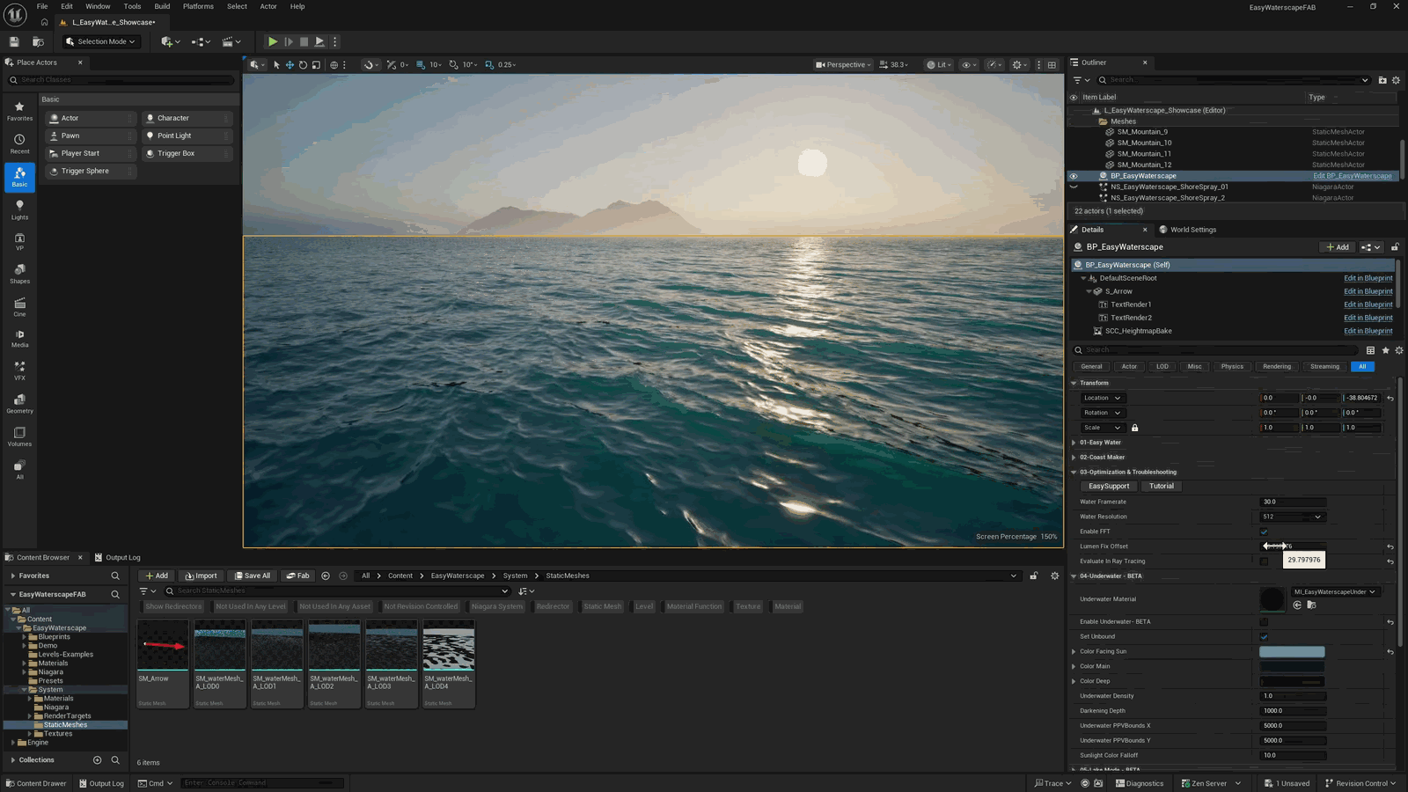1408x792 pixels.
Task: Click the EasySupport button
Action: click(x=1109, y=487)
